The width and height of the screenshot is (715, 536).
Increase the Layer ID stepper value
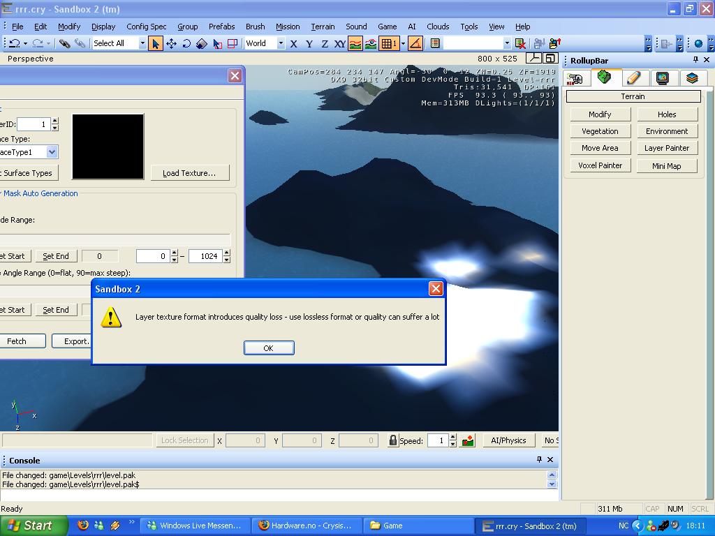55,121
